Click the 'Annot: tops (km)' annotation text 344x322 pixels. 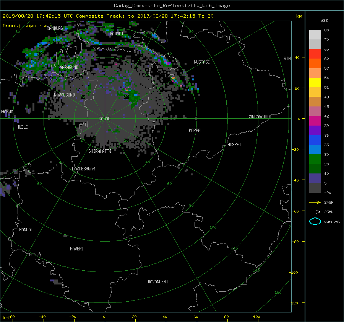(x=27, y=26)
